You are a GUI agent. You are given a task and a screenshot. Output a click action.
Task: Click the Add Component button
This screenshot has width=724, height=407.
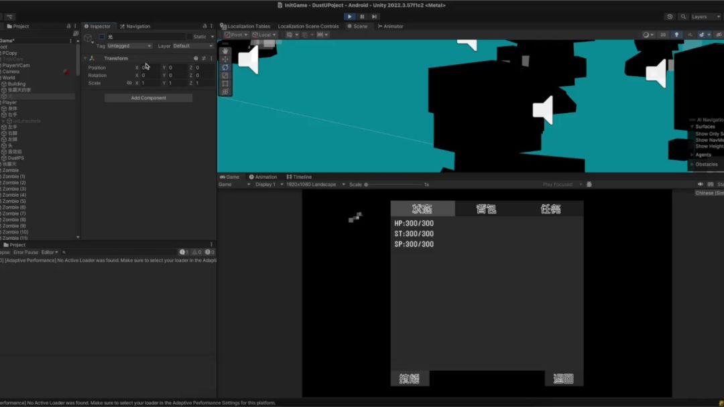(x=148, y=98)
